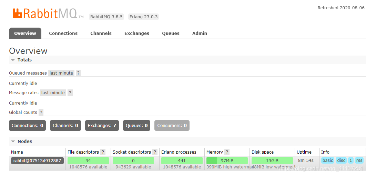Viewport: 366px width, 175px height.
Task: Click the disc info tag
Action: (x=341, y=161)
